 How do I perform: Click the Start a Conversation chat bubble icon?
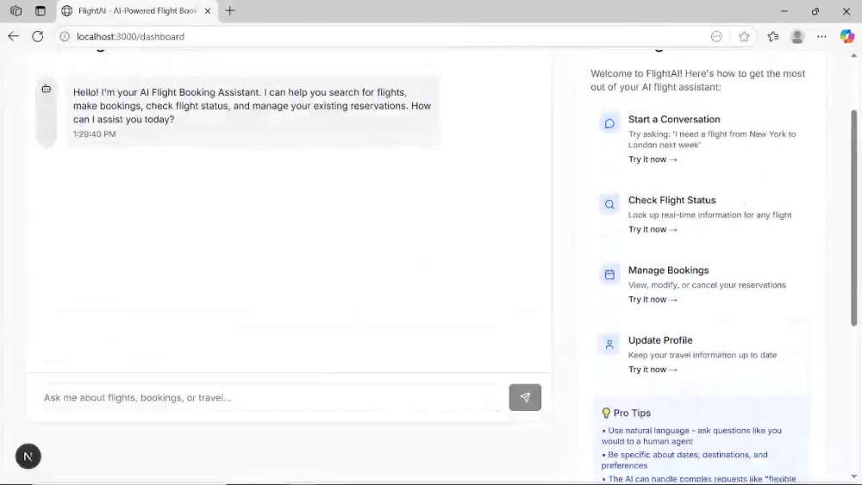(609, 123)
